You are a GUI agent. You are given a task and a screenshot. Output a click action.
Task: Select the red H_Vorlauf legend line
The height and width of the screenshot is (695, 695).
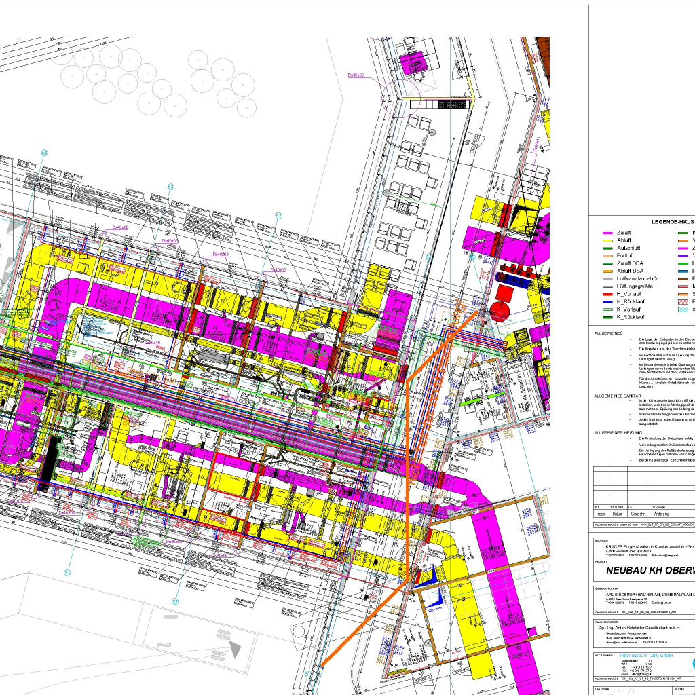tap(607, 294)
